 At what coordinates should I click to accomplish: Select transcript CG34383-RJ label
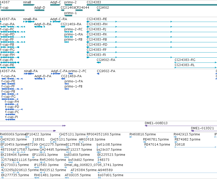(x=96, y=29)
